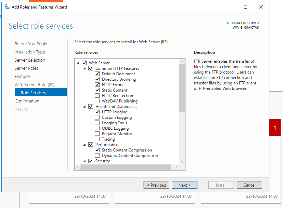This screenshot has height=208, width=283.
Task: Collapse the Common HTTP Features node
Action: tap(85, 68)
